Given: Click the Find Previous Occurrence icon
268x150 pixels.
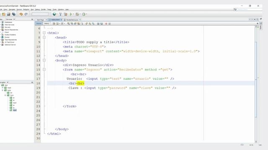Looking at the screenshot, I should click(72, 24).
